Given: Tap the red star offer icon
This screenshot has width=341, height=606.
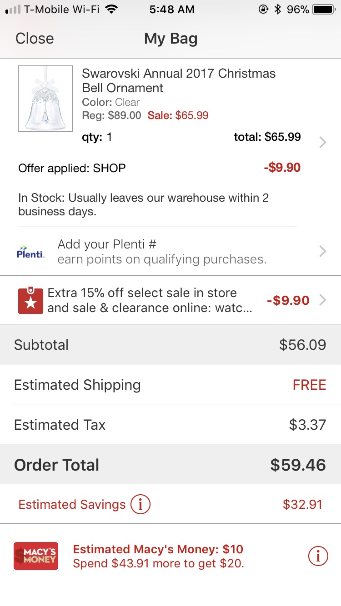Looking at the screenshot, I should 30,300.
